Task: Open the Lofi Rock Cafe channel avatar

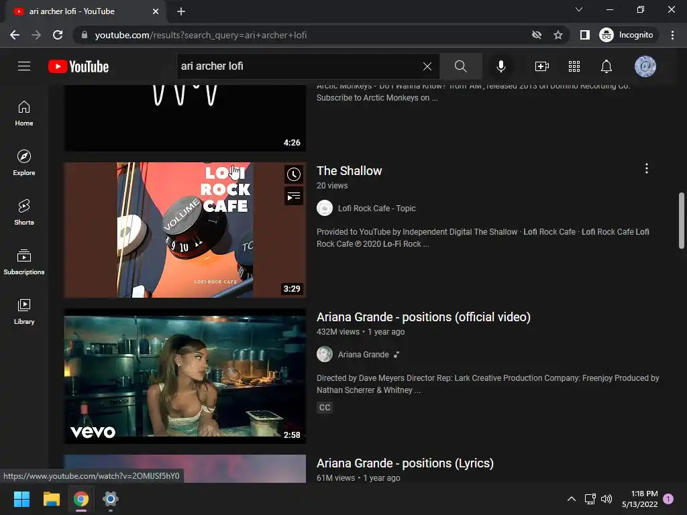Action: click(x=325, y=208)
